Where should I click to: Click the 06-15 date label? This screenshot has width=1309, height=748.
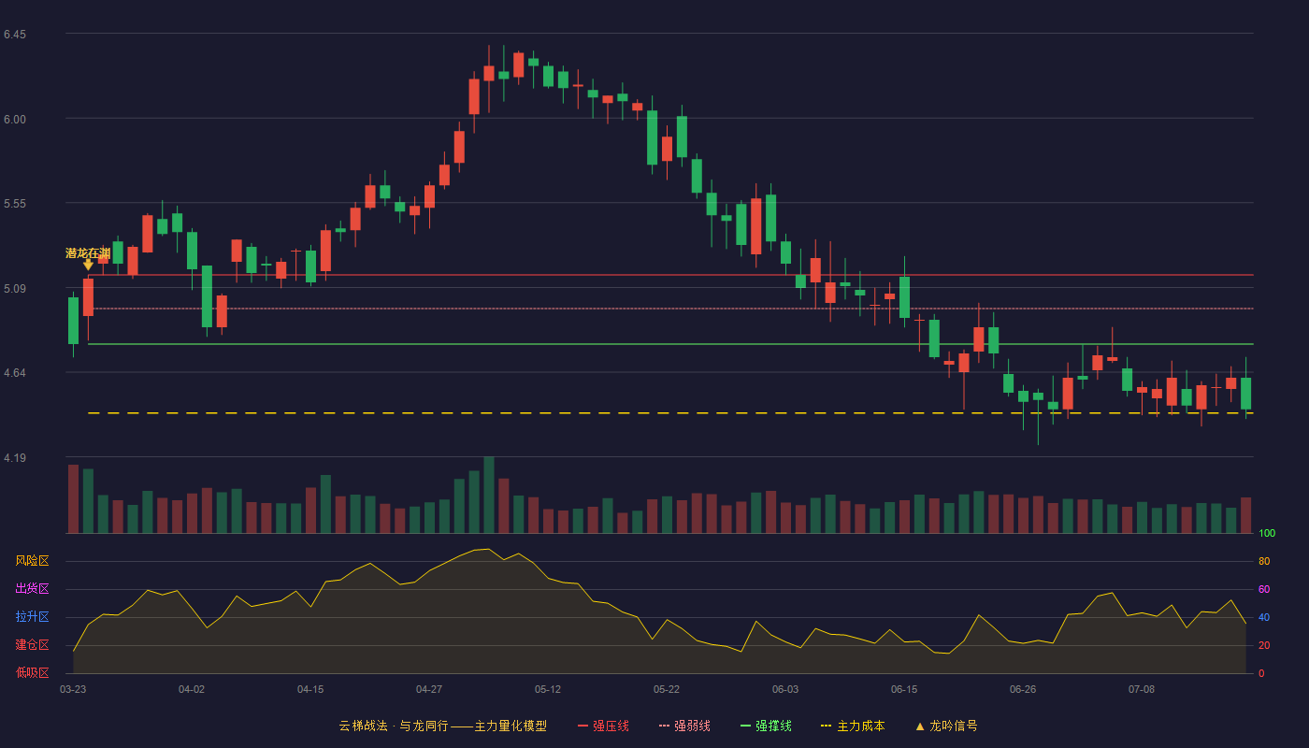[904, 689]
